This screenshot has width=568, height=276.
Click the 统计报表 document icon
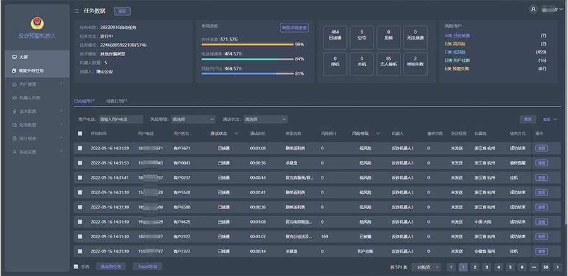pyautogui.click(x=15, y=138)
